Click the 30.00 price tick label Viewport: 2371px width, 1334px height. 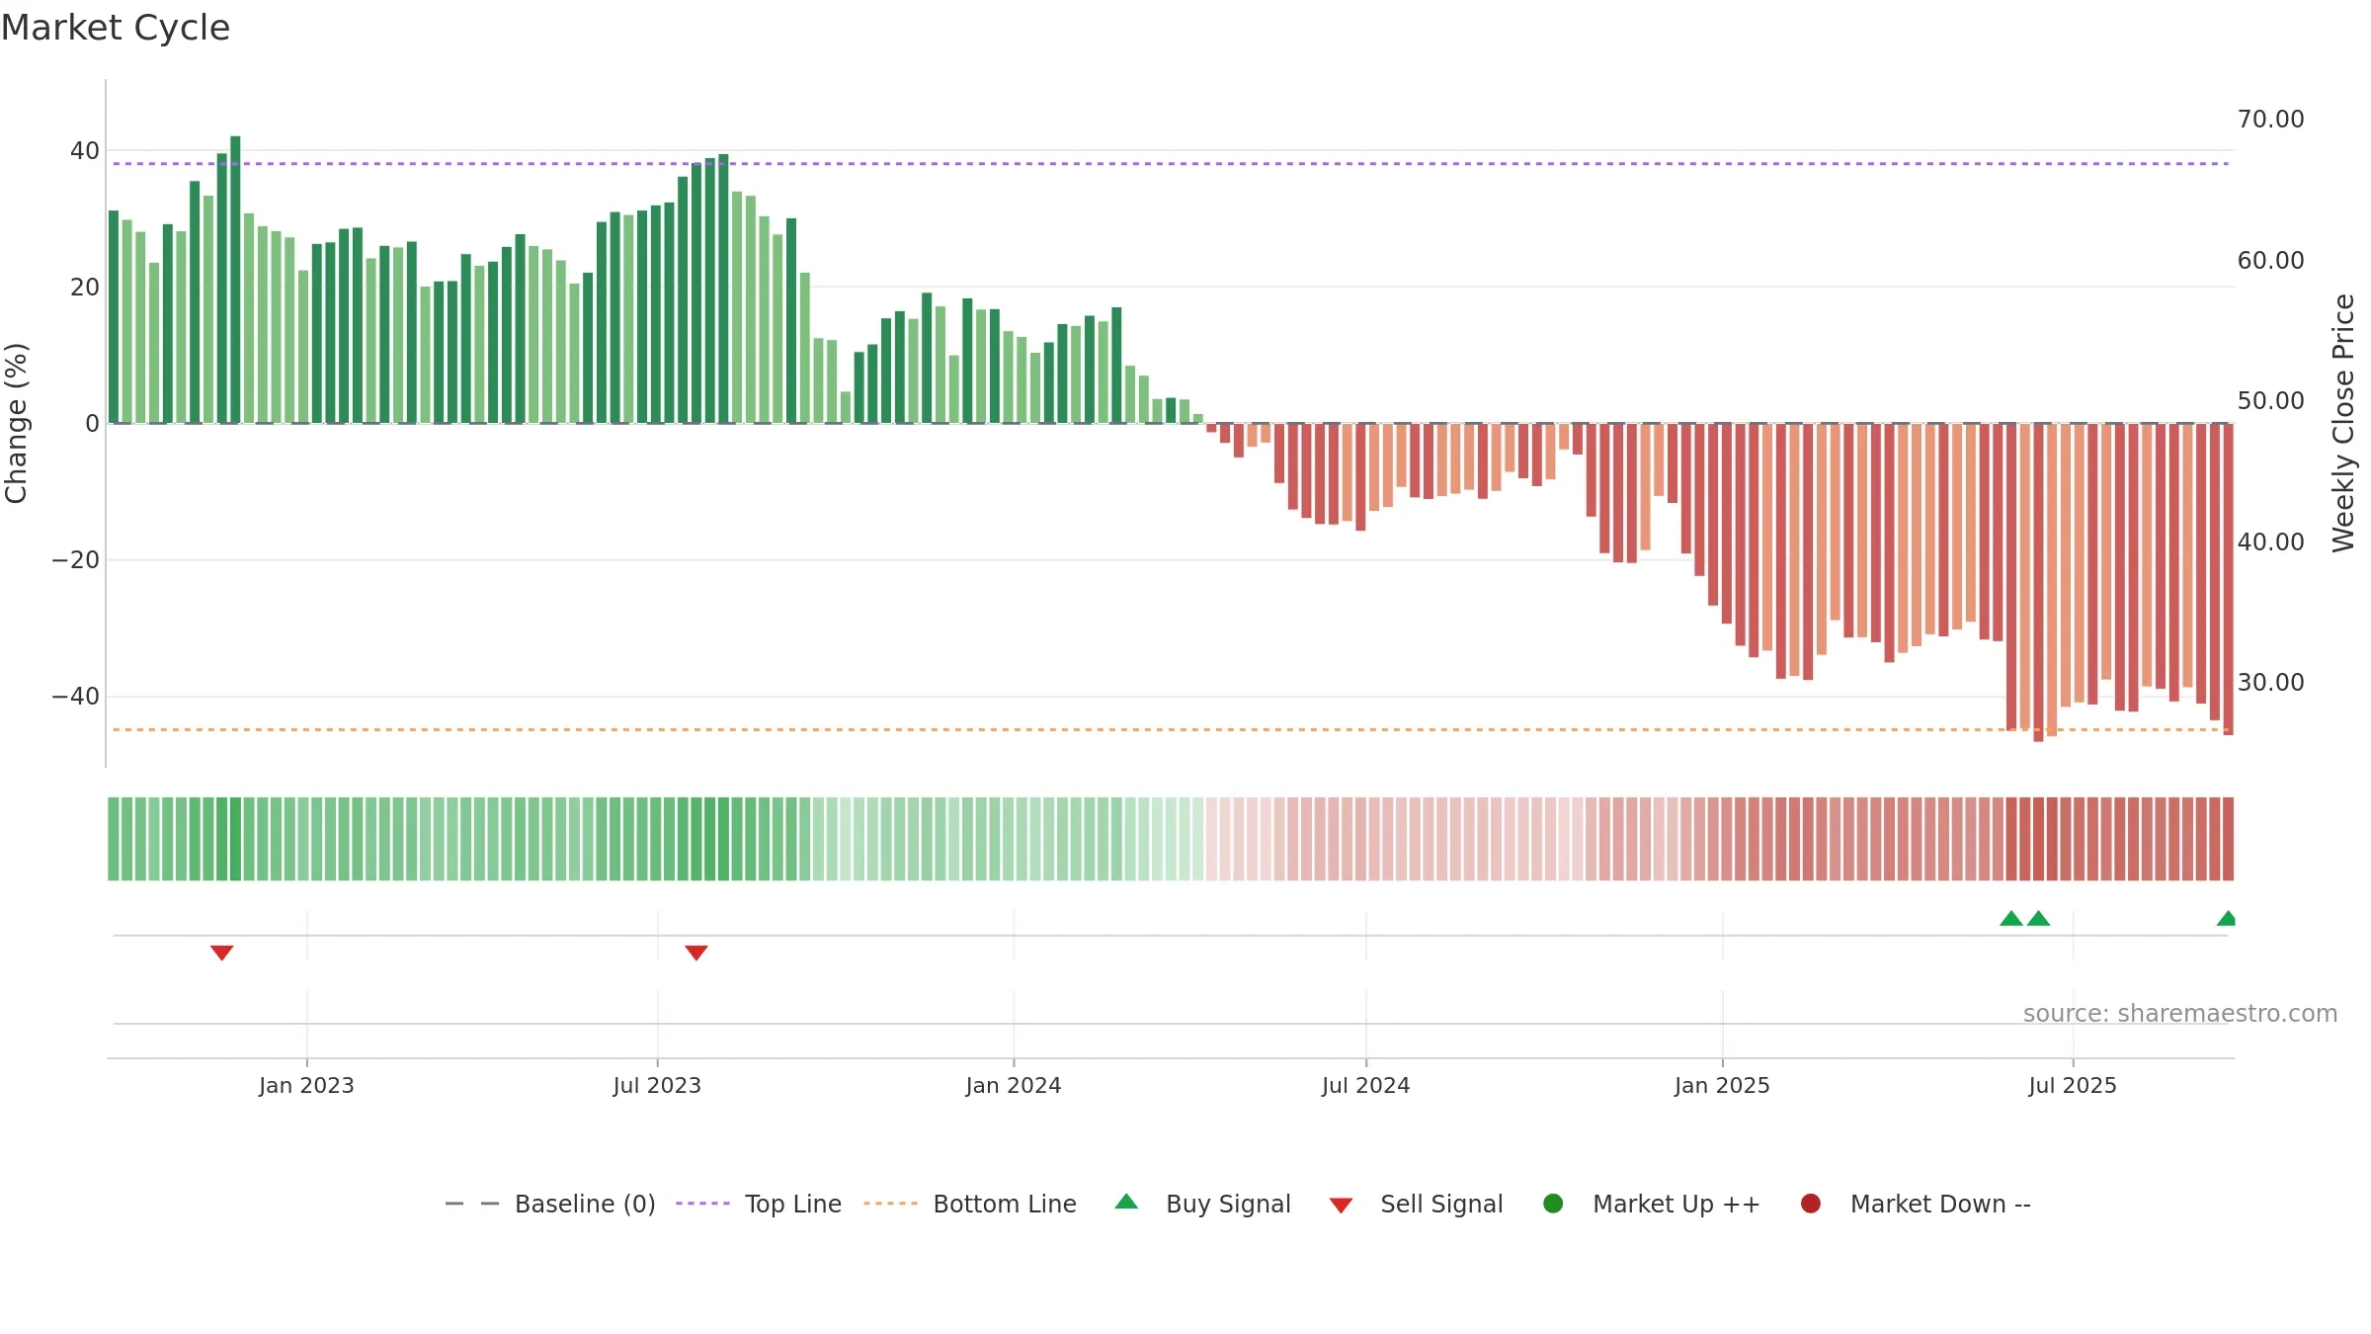click(x=2270, y=682)
